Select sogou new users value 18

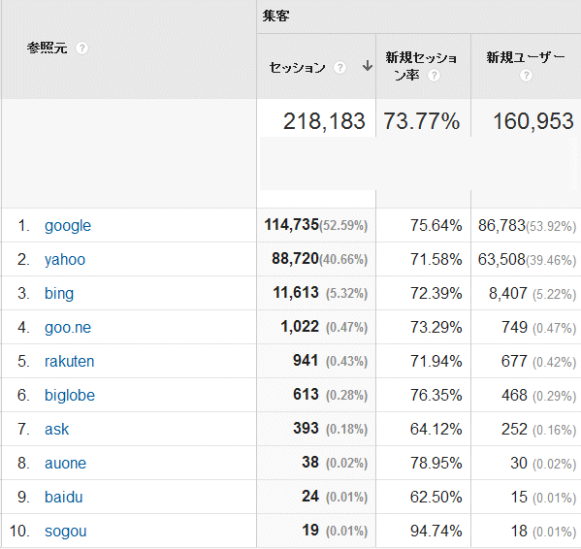(x=519, y=532)
